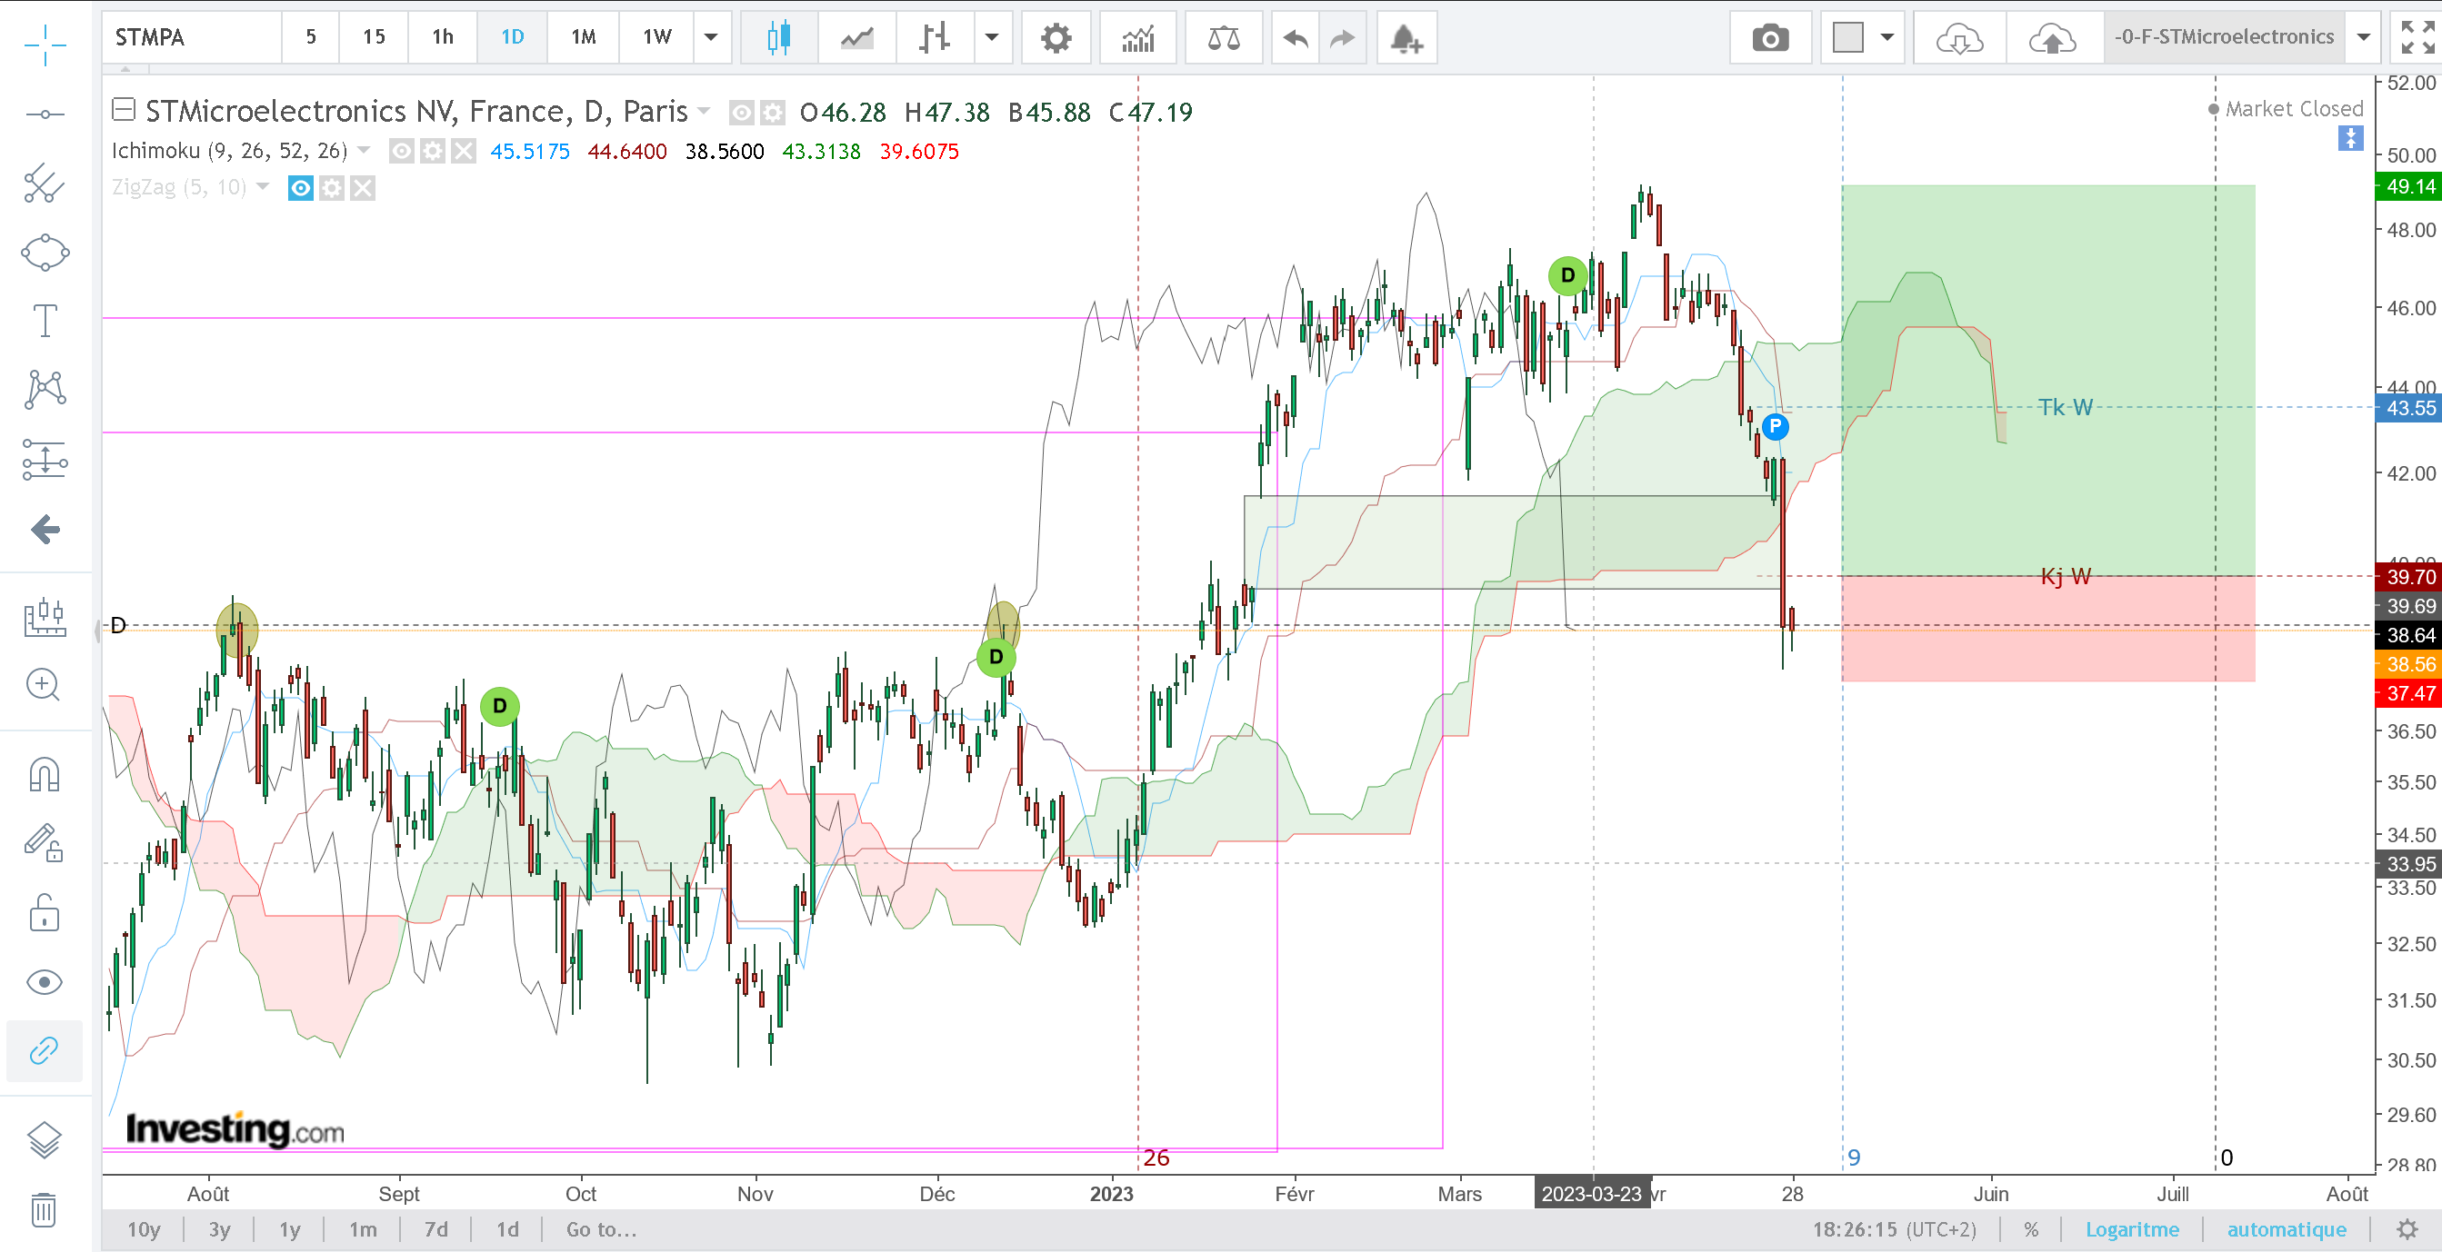
Task: Select the crosshair cursor tool
Action: [x=45, y=45]
